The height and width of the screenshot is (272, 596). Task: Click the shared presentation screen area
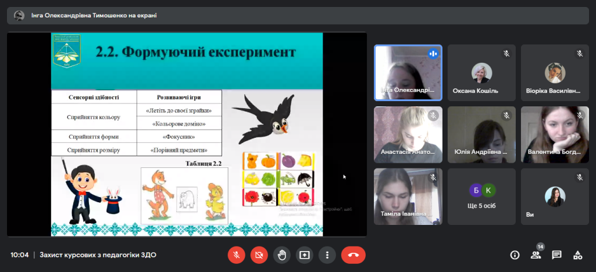[187, 134]
